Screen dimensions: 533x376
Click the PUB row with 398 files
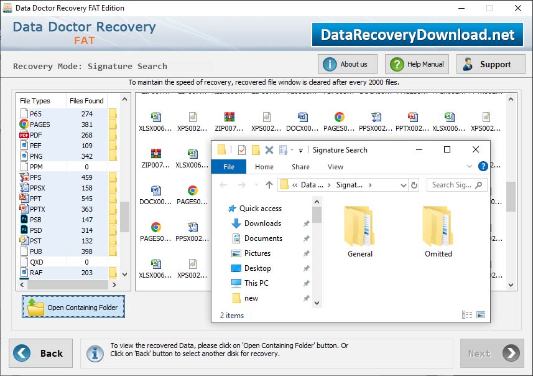68,251
